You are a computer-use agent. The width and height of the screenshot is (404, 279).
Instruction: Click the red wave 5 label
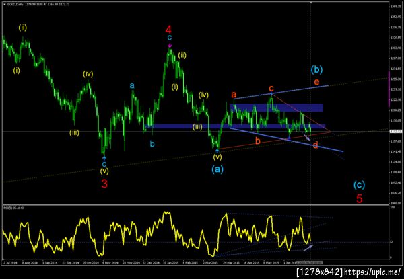[x=360, y=198]
